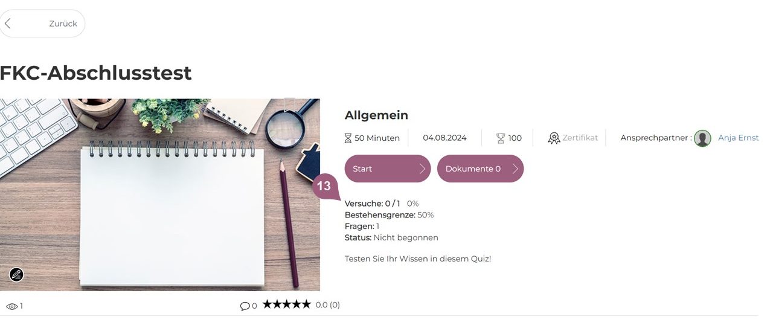Click the chevron inside the Dokumente button

[x=515, y=169]
